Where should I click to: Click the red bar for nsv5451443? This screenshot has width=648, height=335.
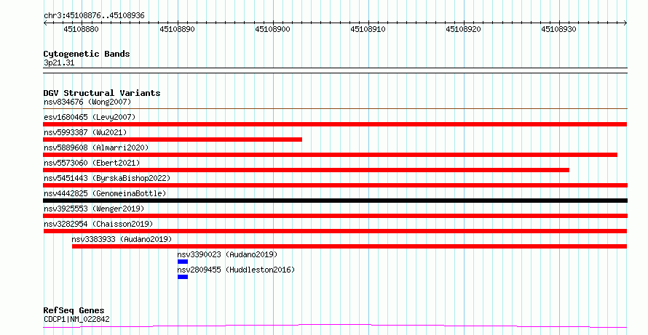(x=335, y=185)
